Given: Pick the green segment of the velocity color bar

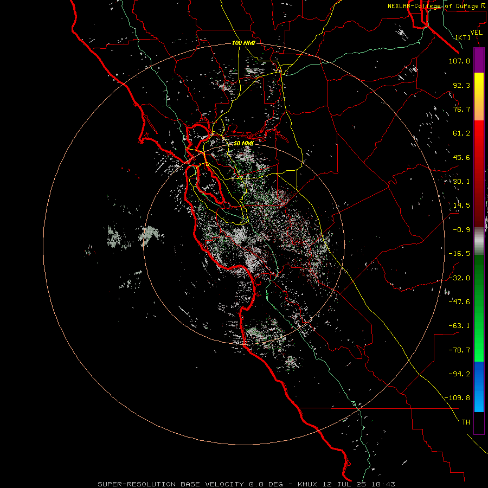Looking at the screenshot, I should (x=479, y=308).
